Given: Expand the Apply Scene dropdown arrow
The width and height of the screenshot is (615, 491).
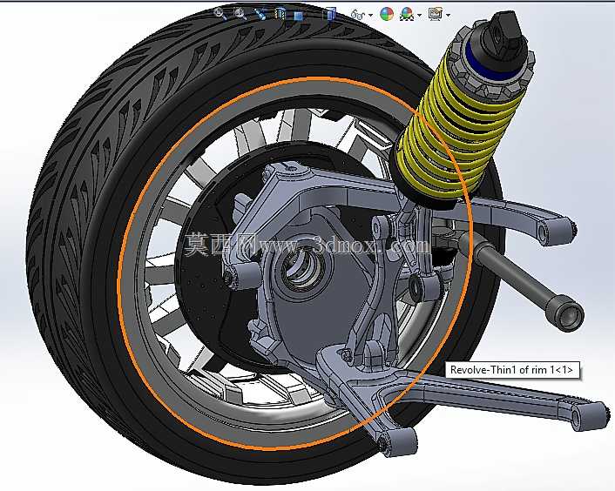Looking at the screenshot, I should [x=420, y=16].
